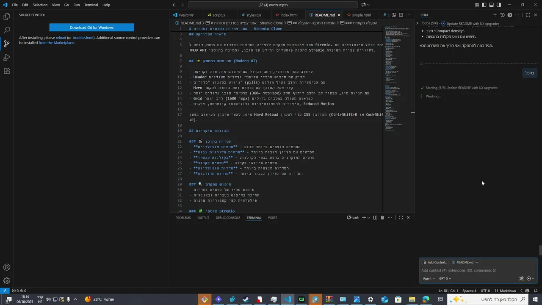The width and height of the screenshot is (542, 305).
Task: Open the GPT-5 model picker dropdown
Action: (x=445, y=278)
